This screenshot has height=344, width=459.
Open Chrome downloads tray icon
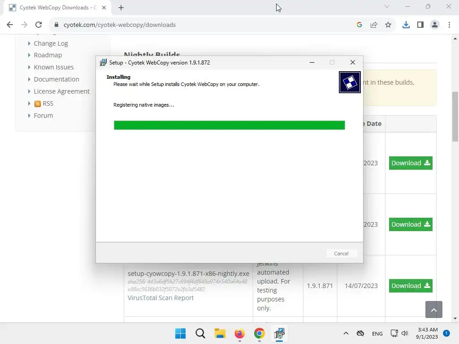(406, 25)
